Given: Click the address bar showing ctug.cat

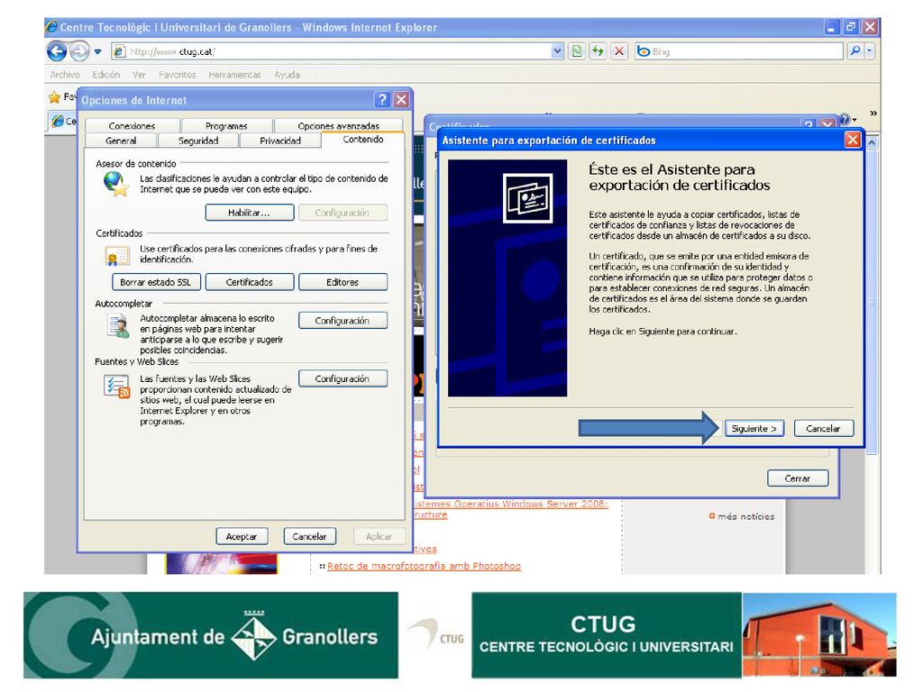Looking at the screenshot, I should pyautogui.click(x=339, y=51).
